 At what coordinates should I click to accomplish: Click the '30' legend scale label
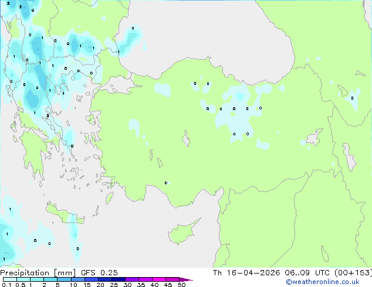click(x=127, y=285)
